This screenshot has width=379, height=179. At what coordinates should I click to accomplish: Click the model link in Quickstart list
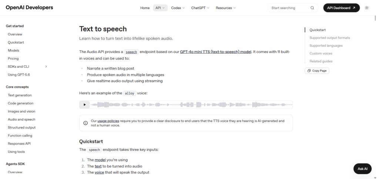click(x=100, y=160)
